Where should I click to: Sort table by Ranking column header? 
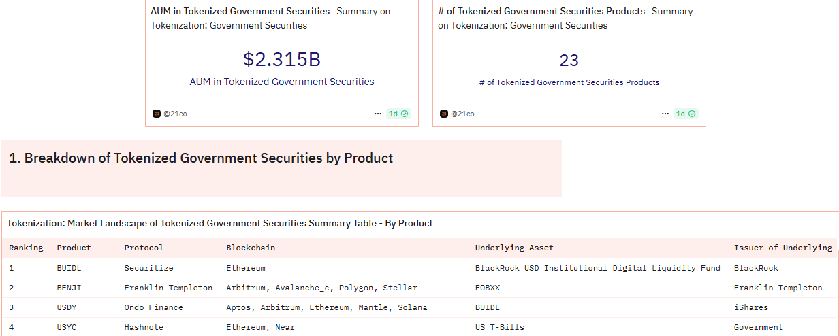tap(26, 248)
